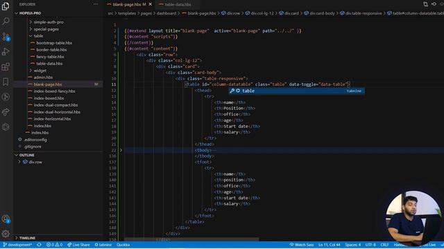
Task: Open the Accounts icon in activity bar
Action: [6, 219]
